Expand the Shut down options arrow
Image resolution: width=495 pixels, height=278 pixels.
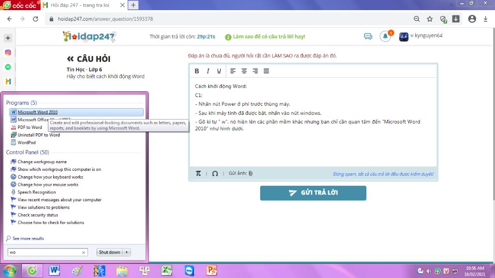tap(127, 252)
